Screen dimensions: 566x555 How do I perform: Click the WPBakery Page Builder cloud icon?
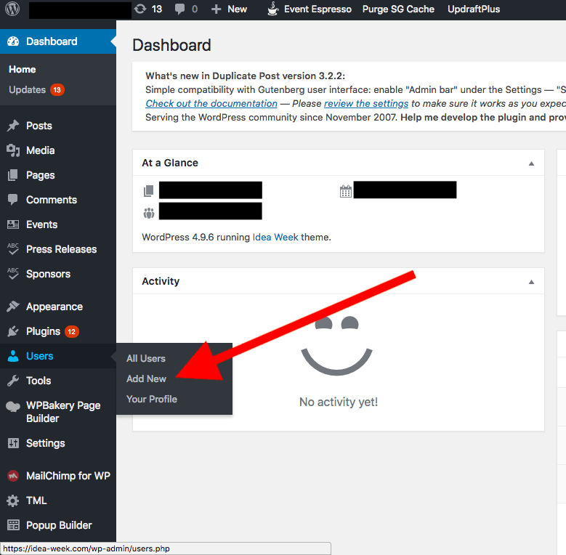(13, 406)
